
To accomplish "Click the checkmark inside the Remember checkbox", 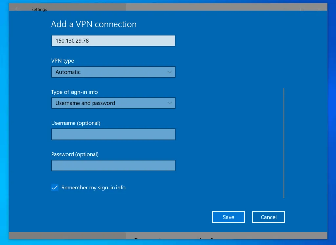I will point(54,188).
